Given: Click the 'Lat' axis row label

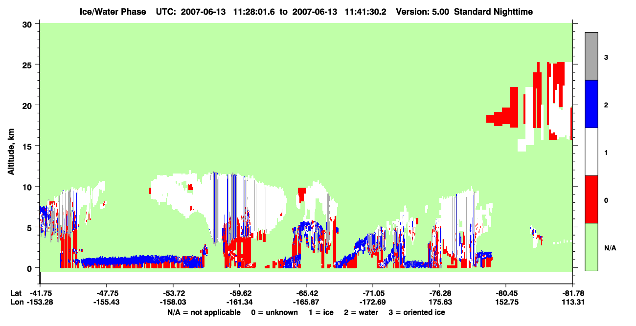Looking at the screenshot, I should tap(16, 293).
